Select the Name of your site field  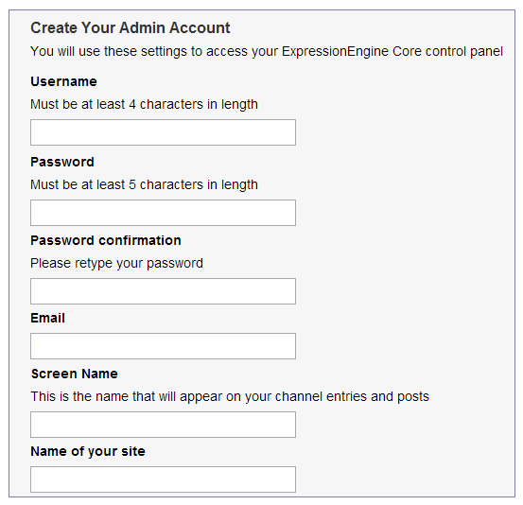(163, 479)
